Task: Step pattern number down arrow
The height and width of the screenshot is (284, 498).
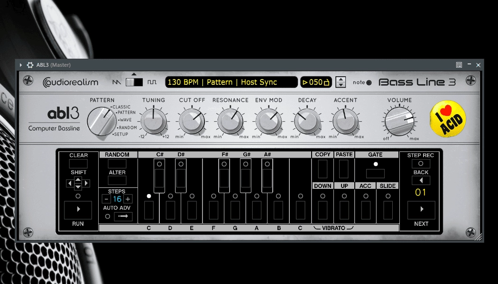Action: [341, 85]
